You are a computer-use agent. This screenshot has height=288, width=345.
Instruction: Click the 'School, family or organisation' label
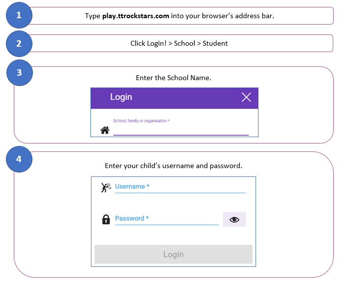coord(141,121)
